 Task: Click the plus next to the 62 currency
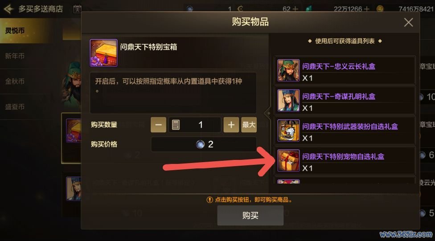(x=295, y=9)
